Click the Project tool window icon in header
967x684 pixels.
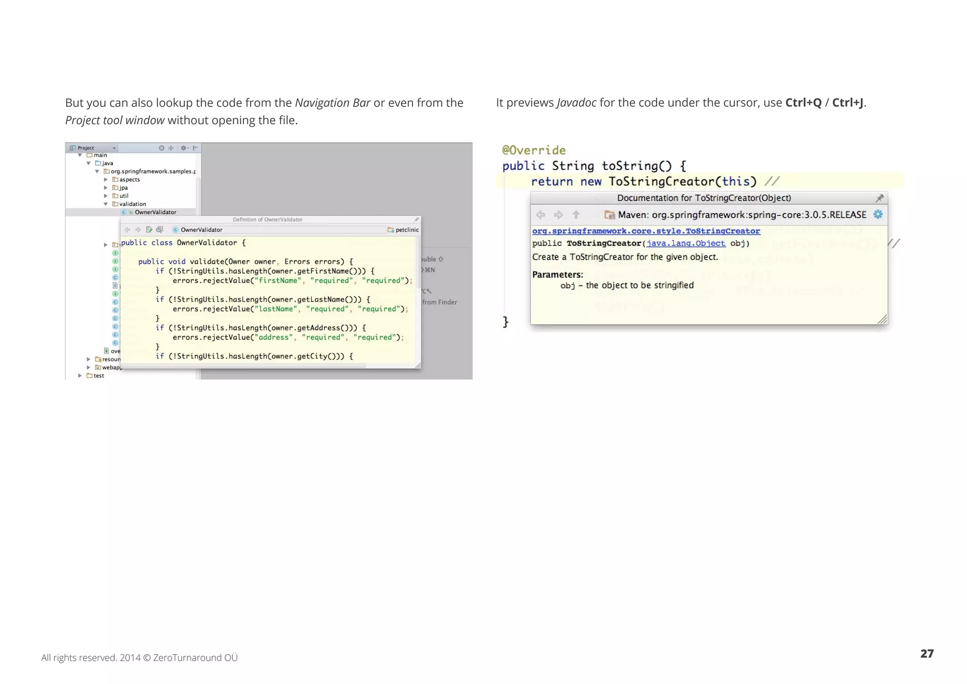(73, 148)
